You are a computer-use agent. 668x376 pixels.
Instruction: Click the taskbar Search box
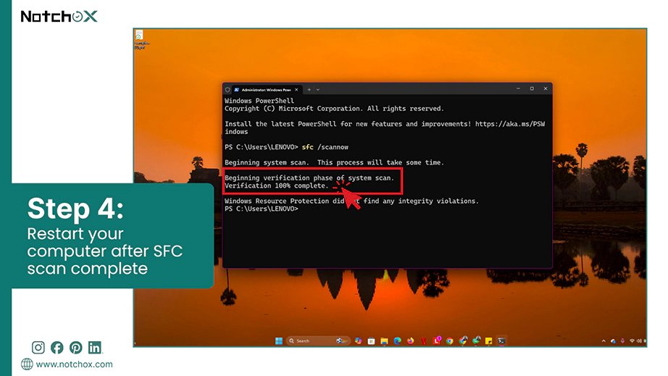tap(318, 341)
